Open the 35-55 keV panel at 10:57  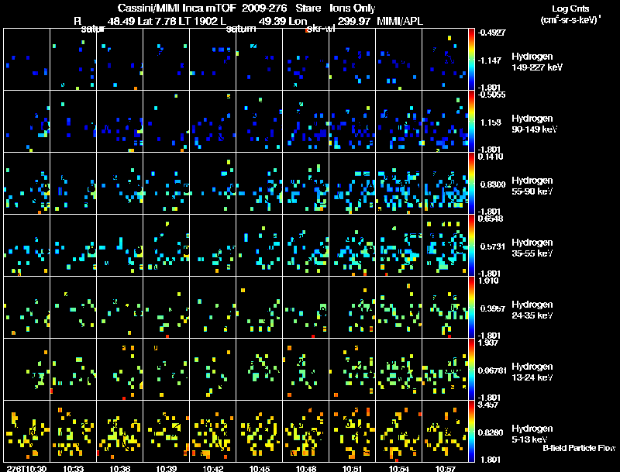coord(445,245)
